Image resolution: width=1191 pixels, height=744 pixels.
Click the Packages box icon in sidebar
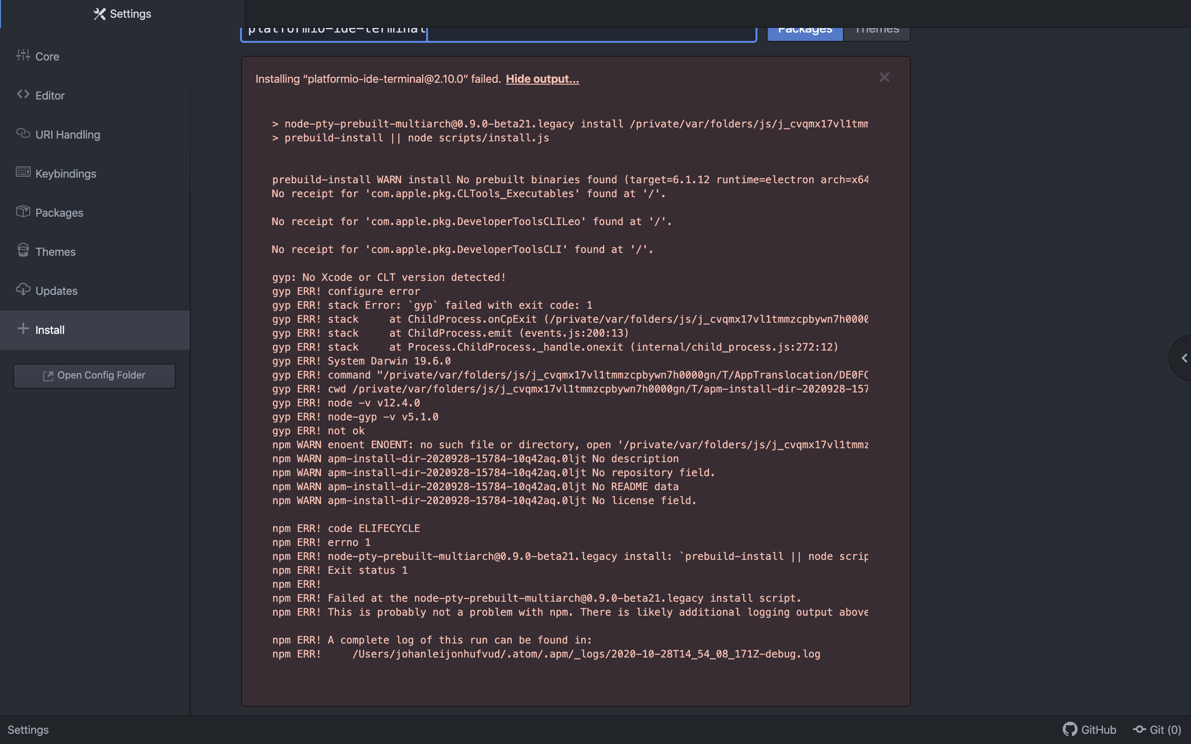(23, 212)
